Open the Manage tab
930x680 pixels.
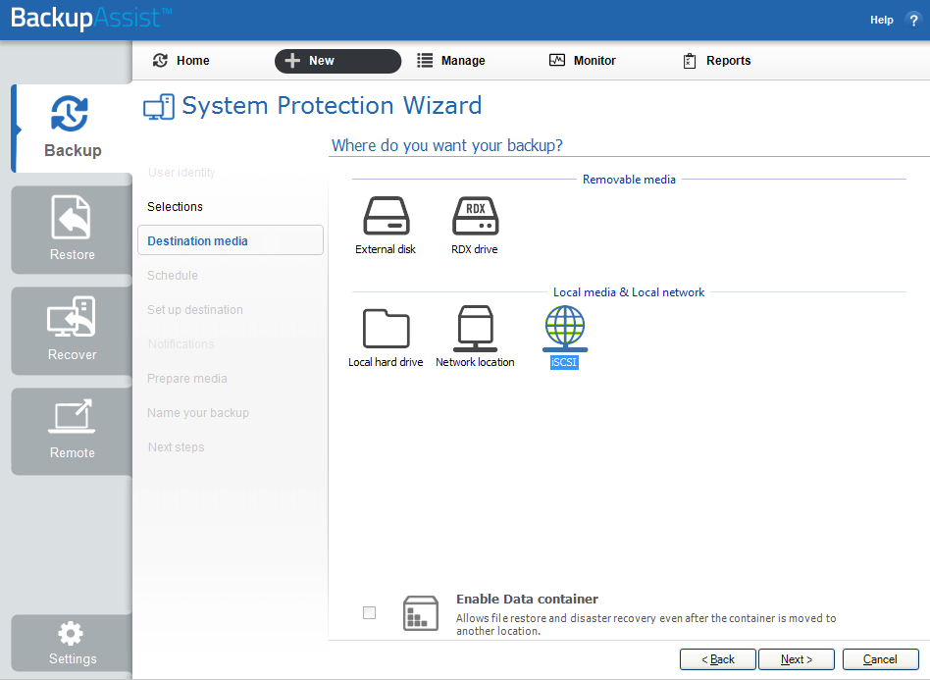[x=450, y=61]
